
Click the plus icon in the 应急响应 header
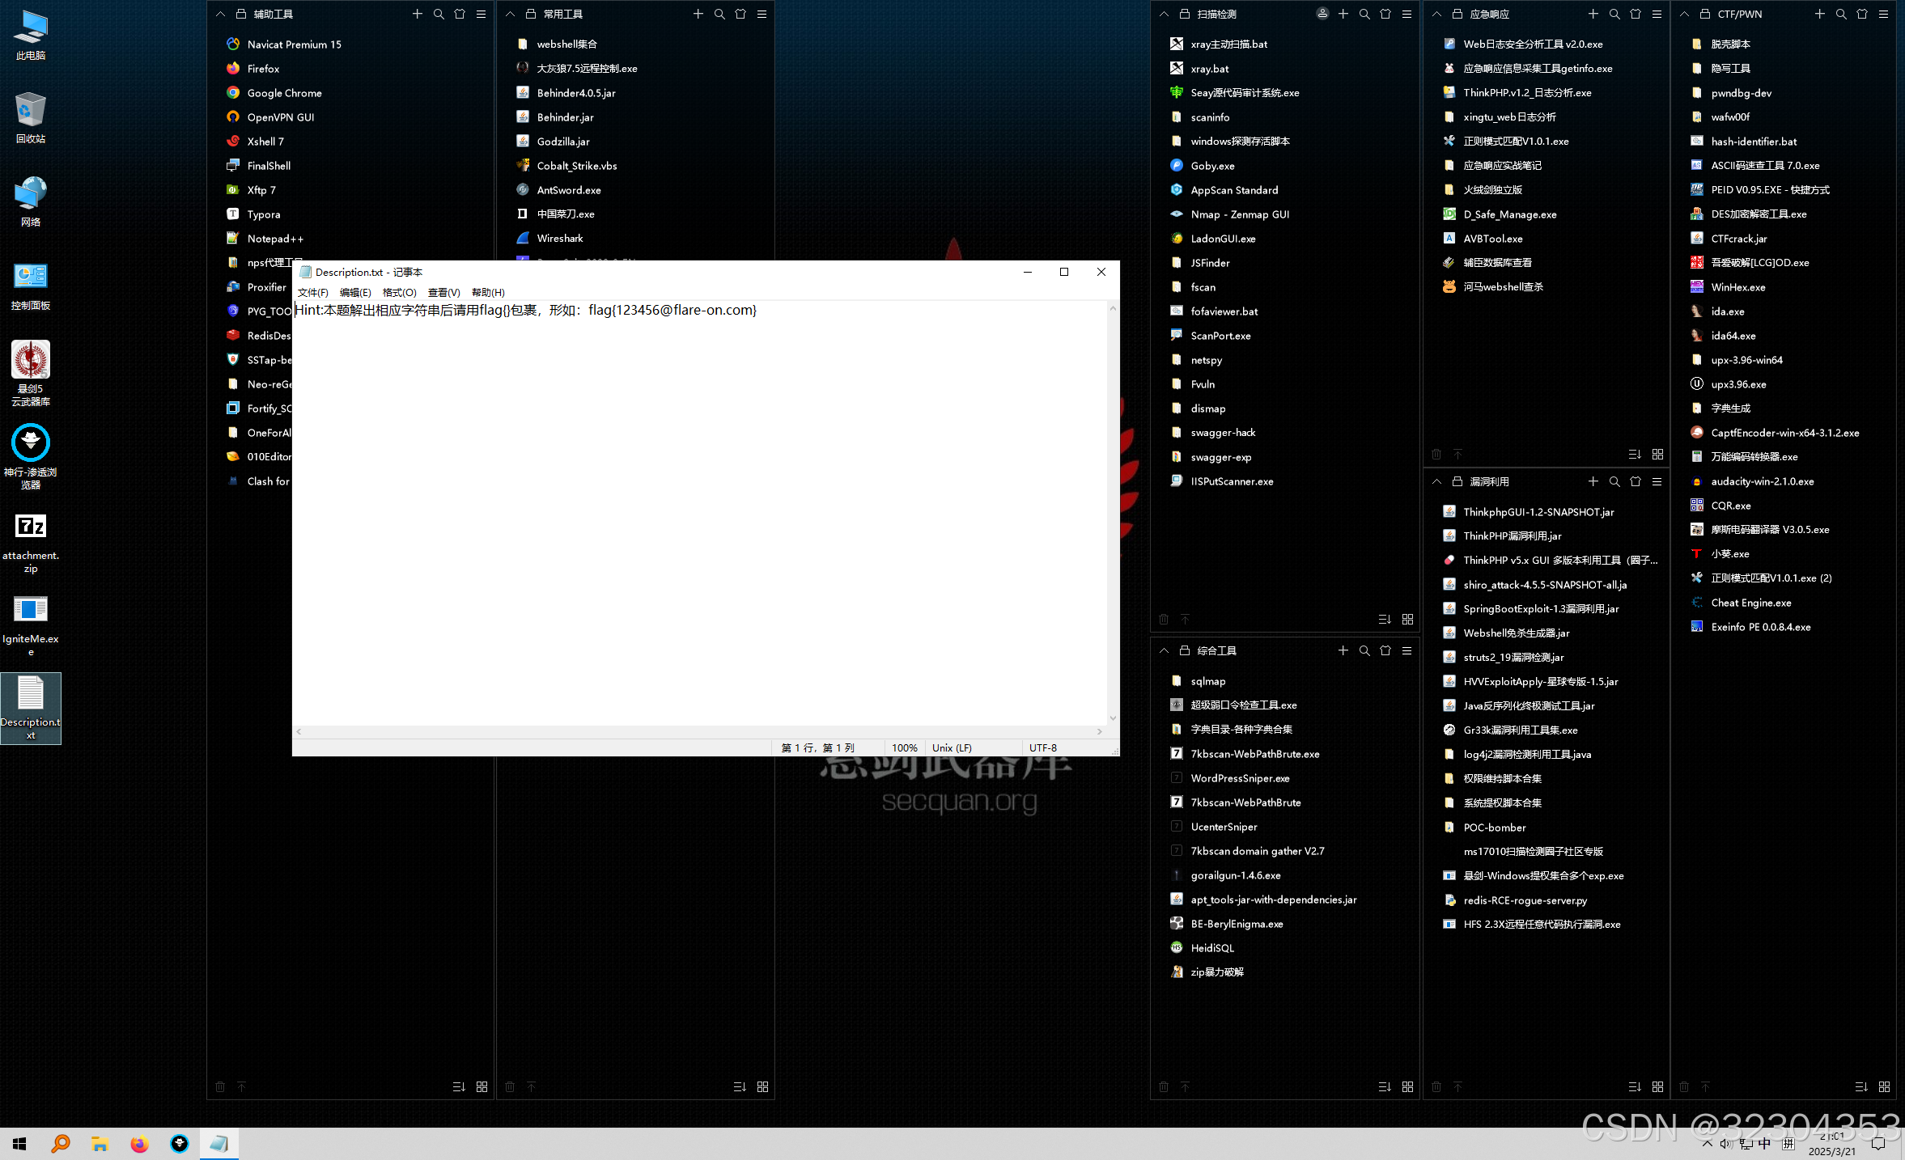(1593, 14)
